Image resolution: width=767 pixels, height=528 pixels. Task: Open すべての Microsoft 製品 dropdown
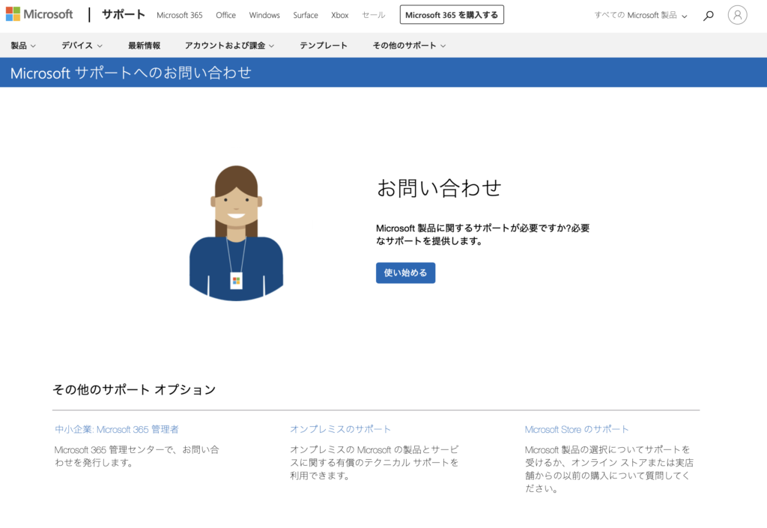640,15
